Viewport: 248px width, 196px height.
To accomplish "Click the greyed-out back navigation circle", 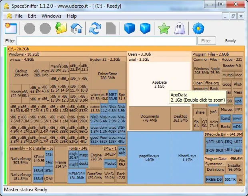I will pyautogui.click(x=30, y=28).
